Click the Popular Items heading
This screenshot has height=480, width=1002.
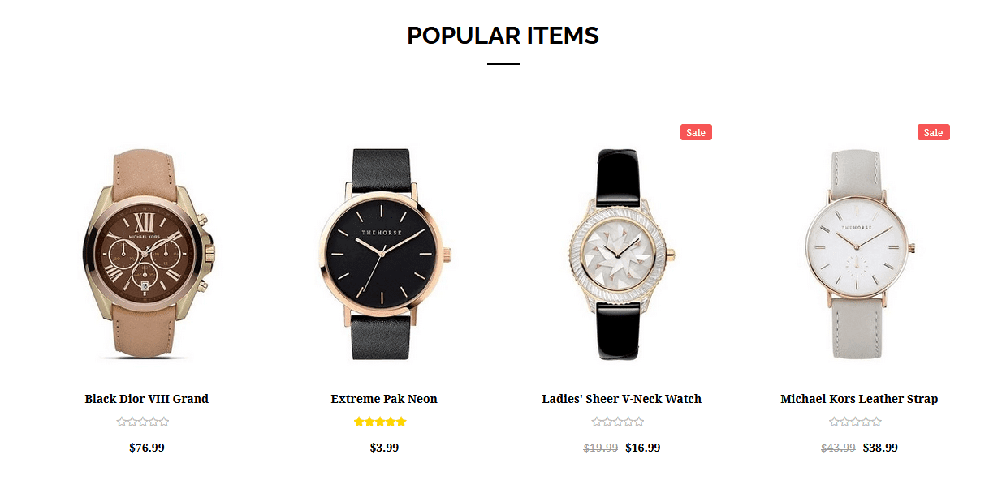click(503, 36)
